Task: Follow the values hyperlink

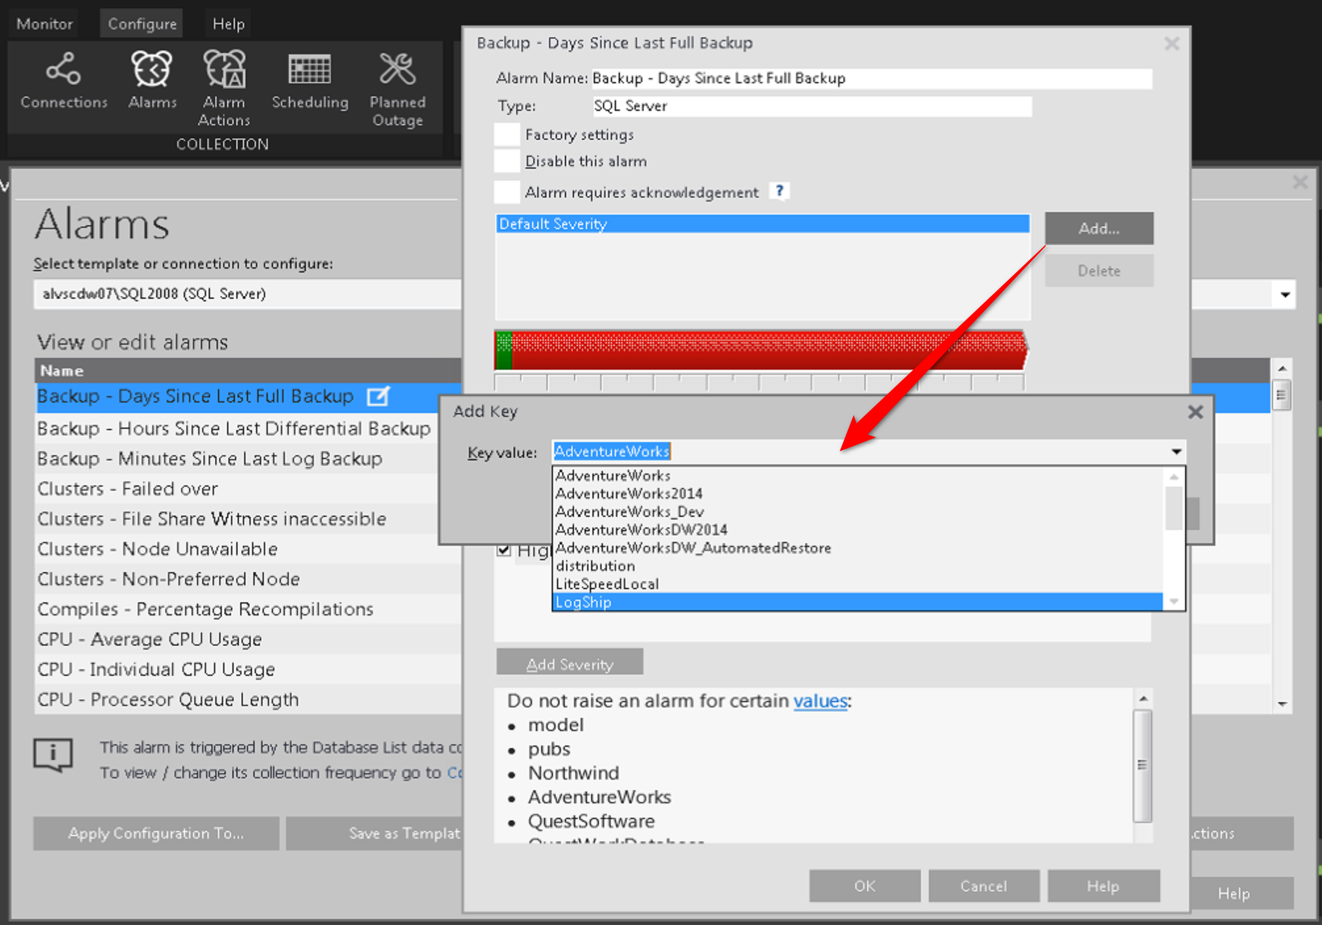Action: click(820, 701)
